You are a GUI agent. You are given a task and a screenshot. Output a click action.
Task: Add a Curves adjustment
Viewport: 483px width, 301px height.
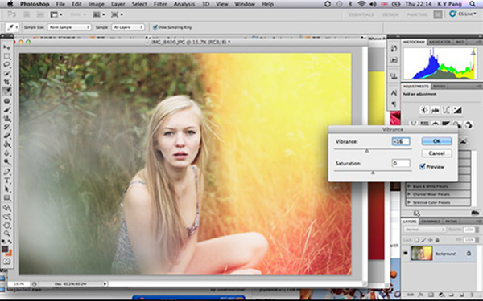tap(446, 110)
